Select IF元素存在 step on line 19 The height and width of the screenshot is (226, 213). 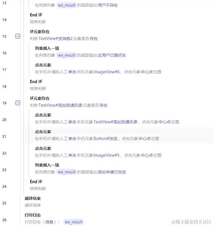pyautogui.click(x=40, y=98)
